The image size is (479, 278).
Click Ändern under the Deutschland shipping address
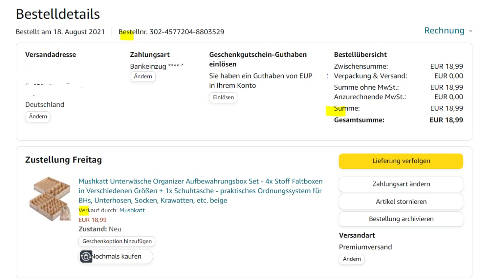pyautogui.click(x=38, y=116)
